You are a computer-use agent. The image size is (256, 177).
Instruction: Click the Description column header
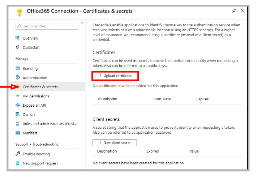coord(107,151)
